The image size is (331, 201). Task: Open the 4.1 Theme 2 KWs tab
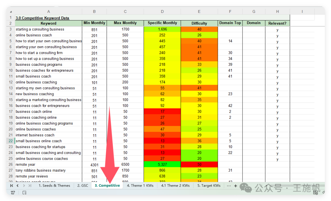(175, 185)
